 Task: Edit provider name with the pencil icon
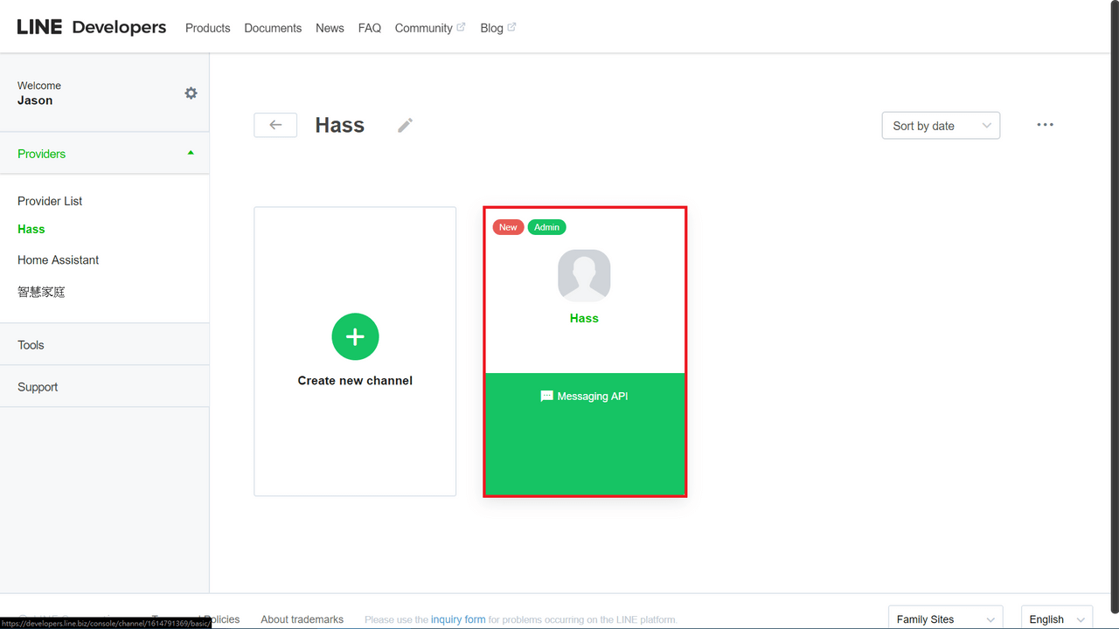click(405, 126)
